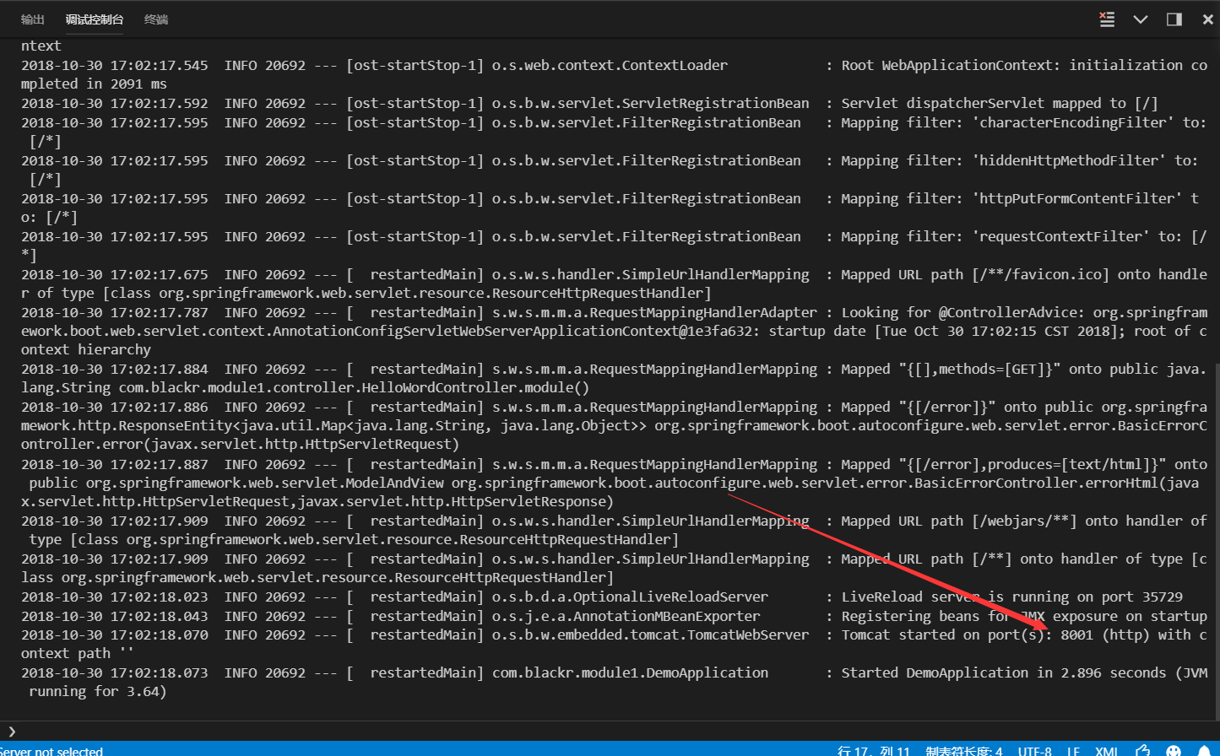Click the LF line-ending indicator

pos(1073,751)
